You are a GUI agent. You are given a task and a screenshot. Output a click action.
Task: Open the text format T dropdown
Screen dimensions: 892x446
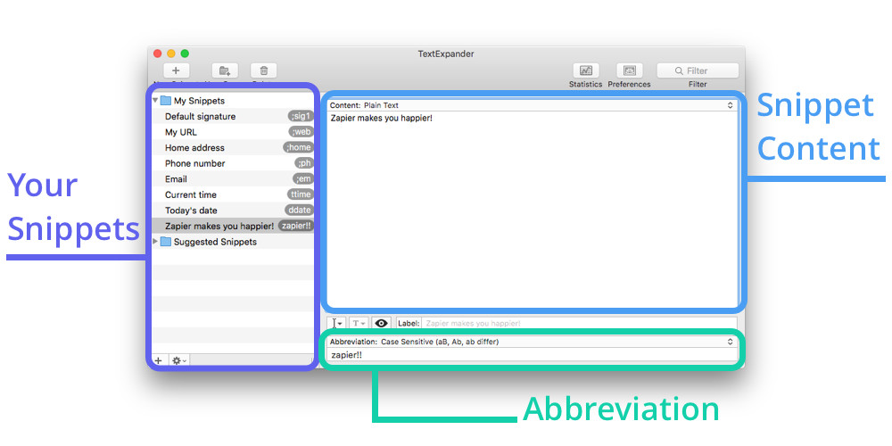pos(359,323)
